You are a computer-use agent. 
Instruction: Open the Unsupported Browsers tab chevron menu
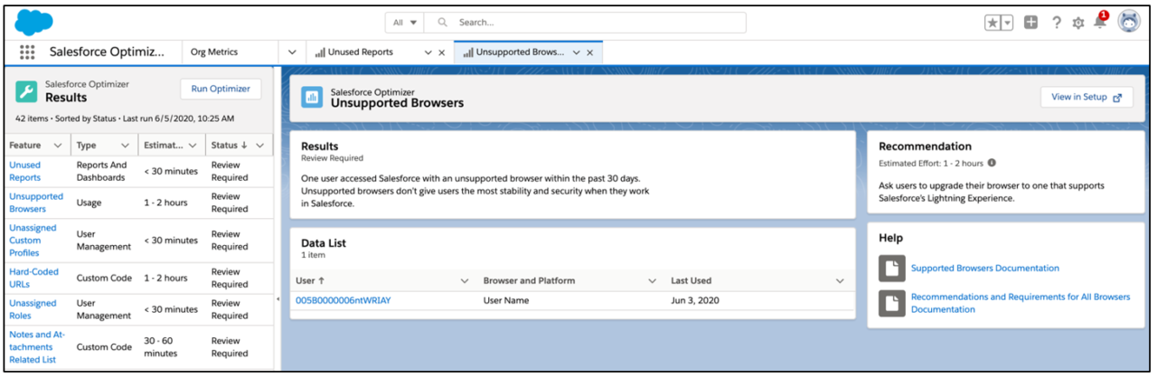coord(577,53)
